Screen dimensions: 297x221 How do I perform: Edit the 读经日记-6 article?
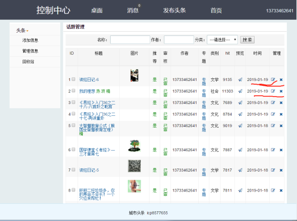[x=273, y=79]
